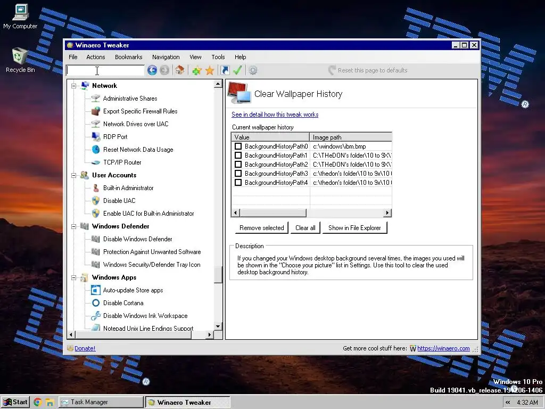This screenshot has width=545, height=409.
Task: Click the green checkmark toolbar icon
Action: (x=237, y=70)
